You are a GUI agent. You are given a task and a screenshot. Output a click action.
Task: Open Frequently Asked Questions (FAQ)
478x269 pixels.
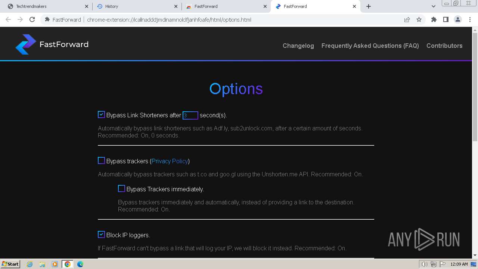pyautogui.click(x=370, y=46)
